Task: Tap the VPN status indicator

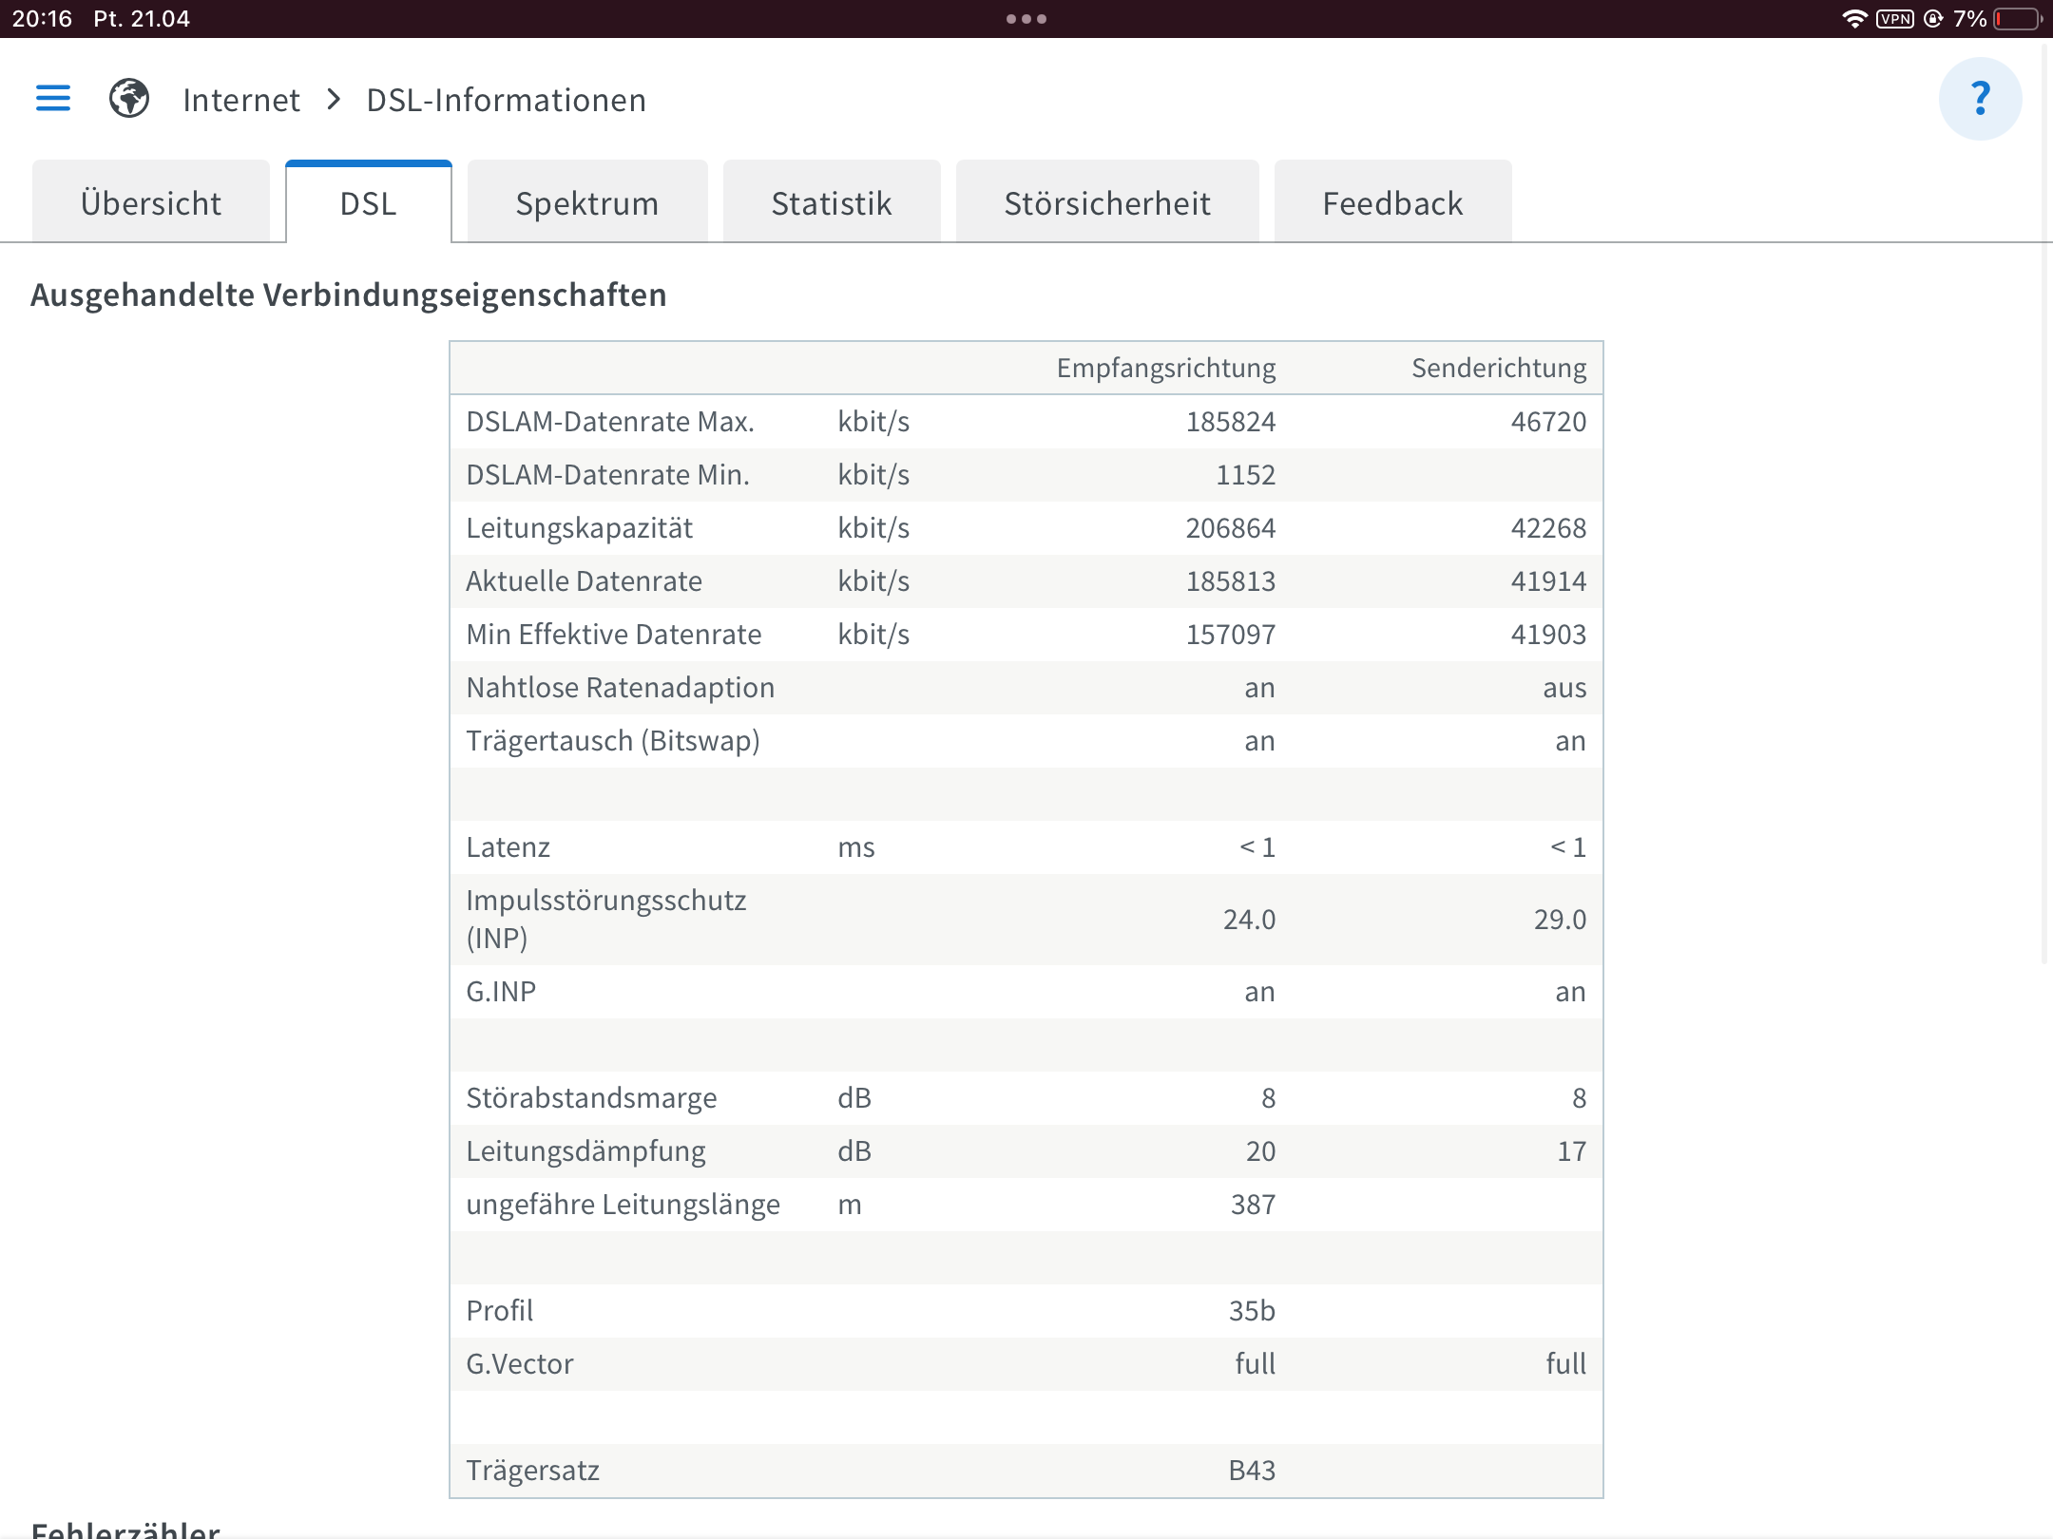Action: point(1894,19)
